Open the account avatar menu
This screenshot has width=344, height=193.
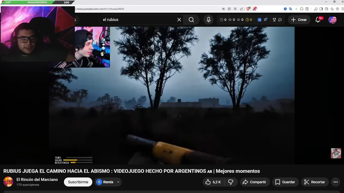point(332,20)
